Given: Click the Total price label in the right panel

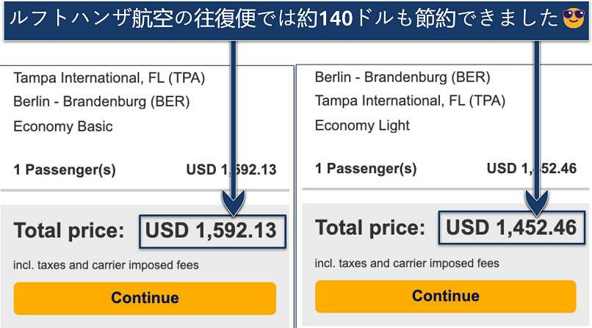Looking at the screenshot, I should click(370, 228).
